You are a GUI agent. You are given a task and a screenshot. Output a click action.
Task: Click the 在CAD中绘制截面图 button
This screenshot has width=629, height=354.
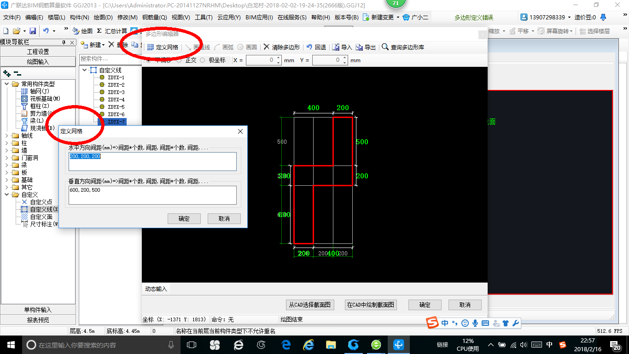click(370, 305)
